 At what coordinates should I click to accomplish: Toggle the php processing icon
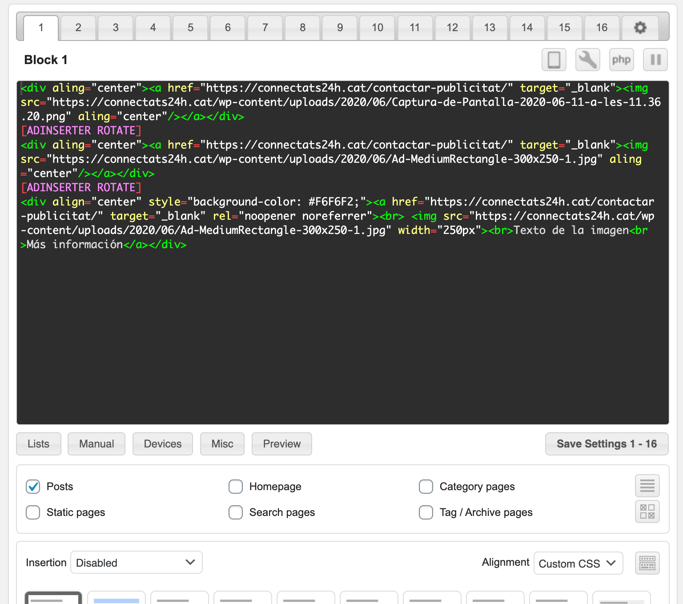622,60
